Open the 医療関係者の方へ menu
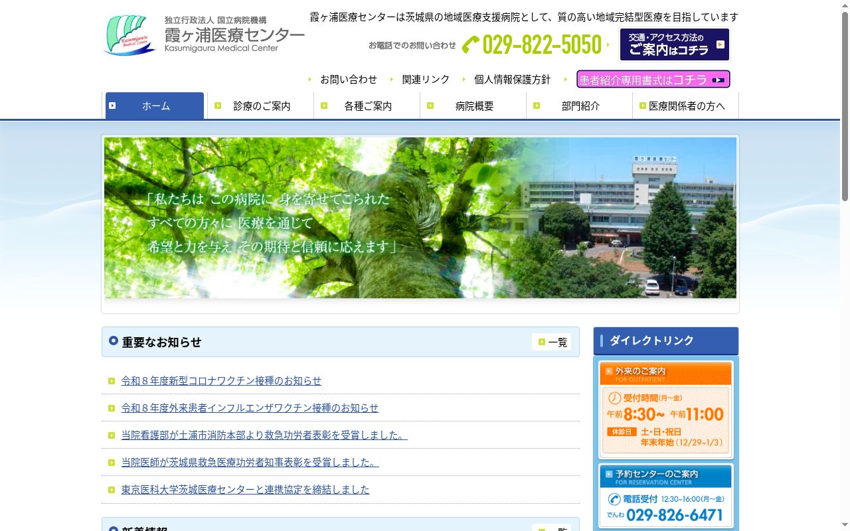 point(686,106)
